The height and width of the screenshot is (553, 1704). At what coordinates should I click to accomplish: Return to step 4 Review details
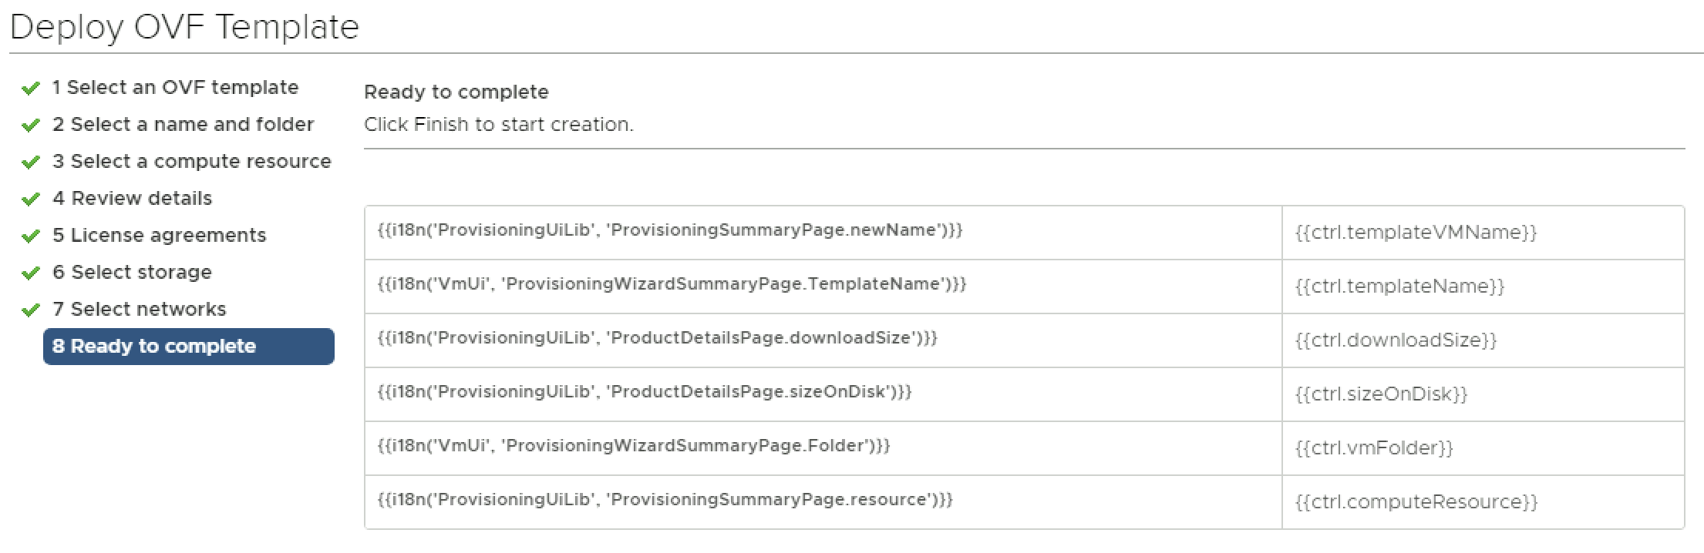pos(132,199)
